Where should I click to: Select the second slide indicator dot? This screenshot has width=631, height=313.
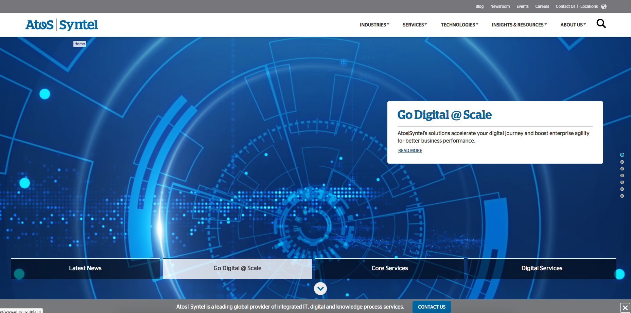(622, 162)
